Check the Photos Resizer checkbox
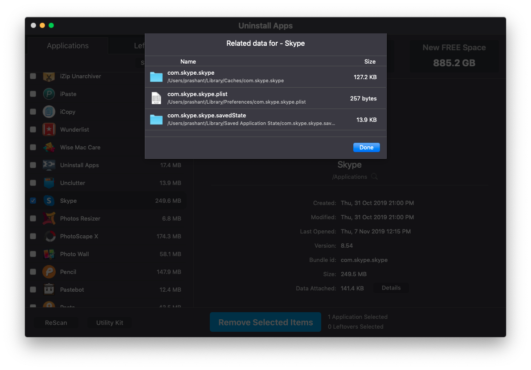 pyautogui.click(x=33, y=218)
